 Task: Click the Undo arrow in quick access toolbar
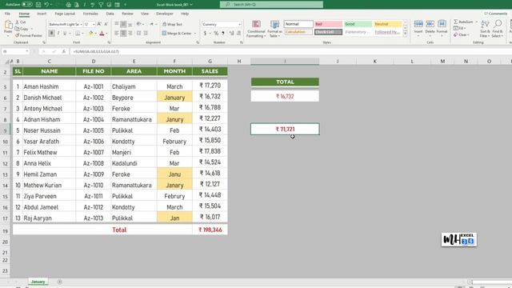click(x=46, y=5)
